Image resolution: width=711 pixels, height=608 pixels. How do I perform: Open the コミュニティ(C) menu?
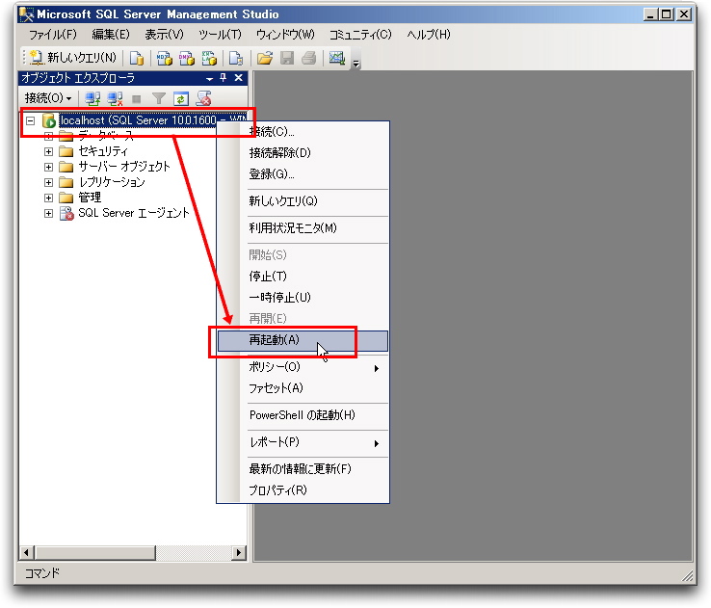(360, 35)
